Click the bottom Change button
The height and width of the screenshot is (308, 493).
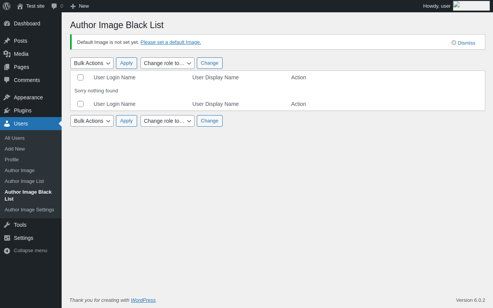point(210,121)
